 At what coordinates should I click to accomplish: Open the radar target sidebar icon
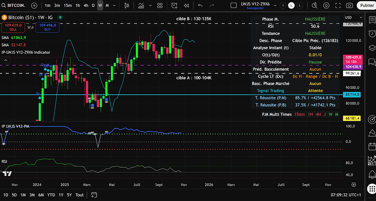[x=372, y=119]
